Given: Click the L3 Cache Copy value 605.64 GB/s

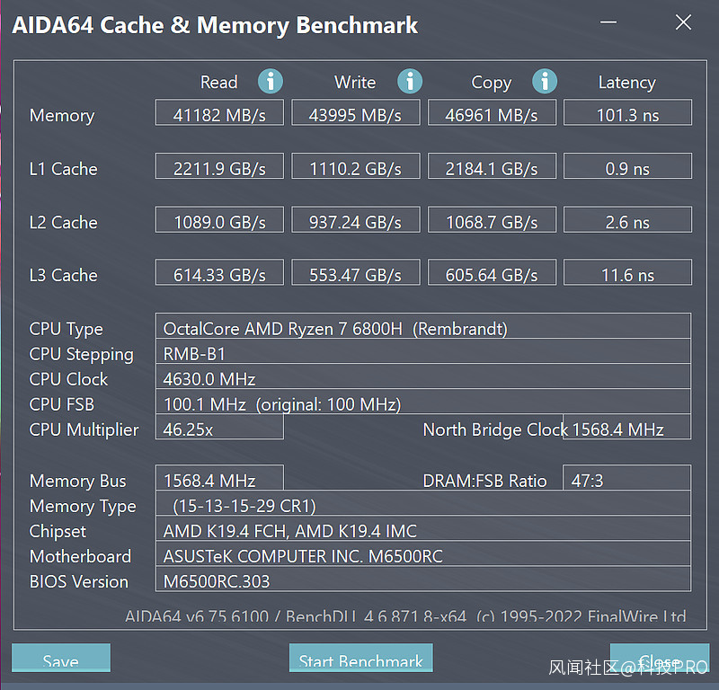Looking at the screenshot, I should click(492, 274).
